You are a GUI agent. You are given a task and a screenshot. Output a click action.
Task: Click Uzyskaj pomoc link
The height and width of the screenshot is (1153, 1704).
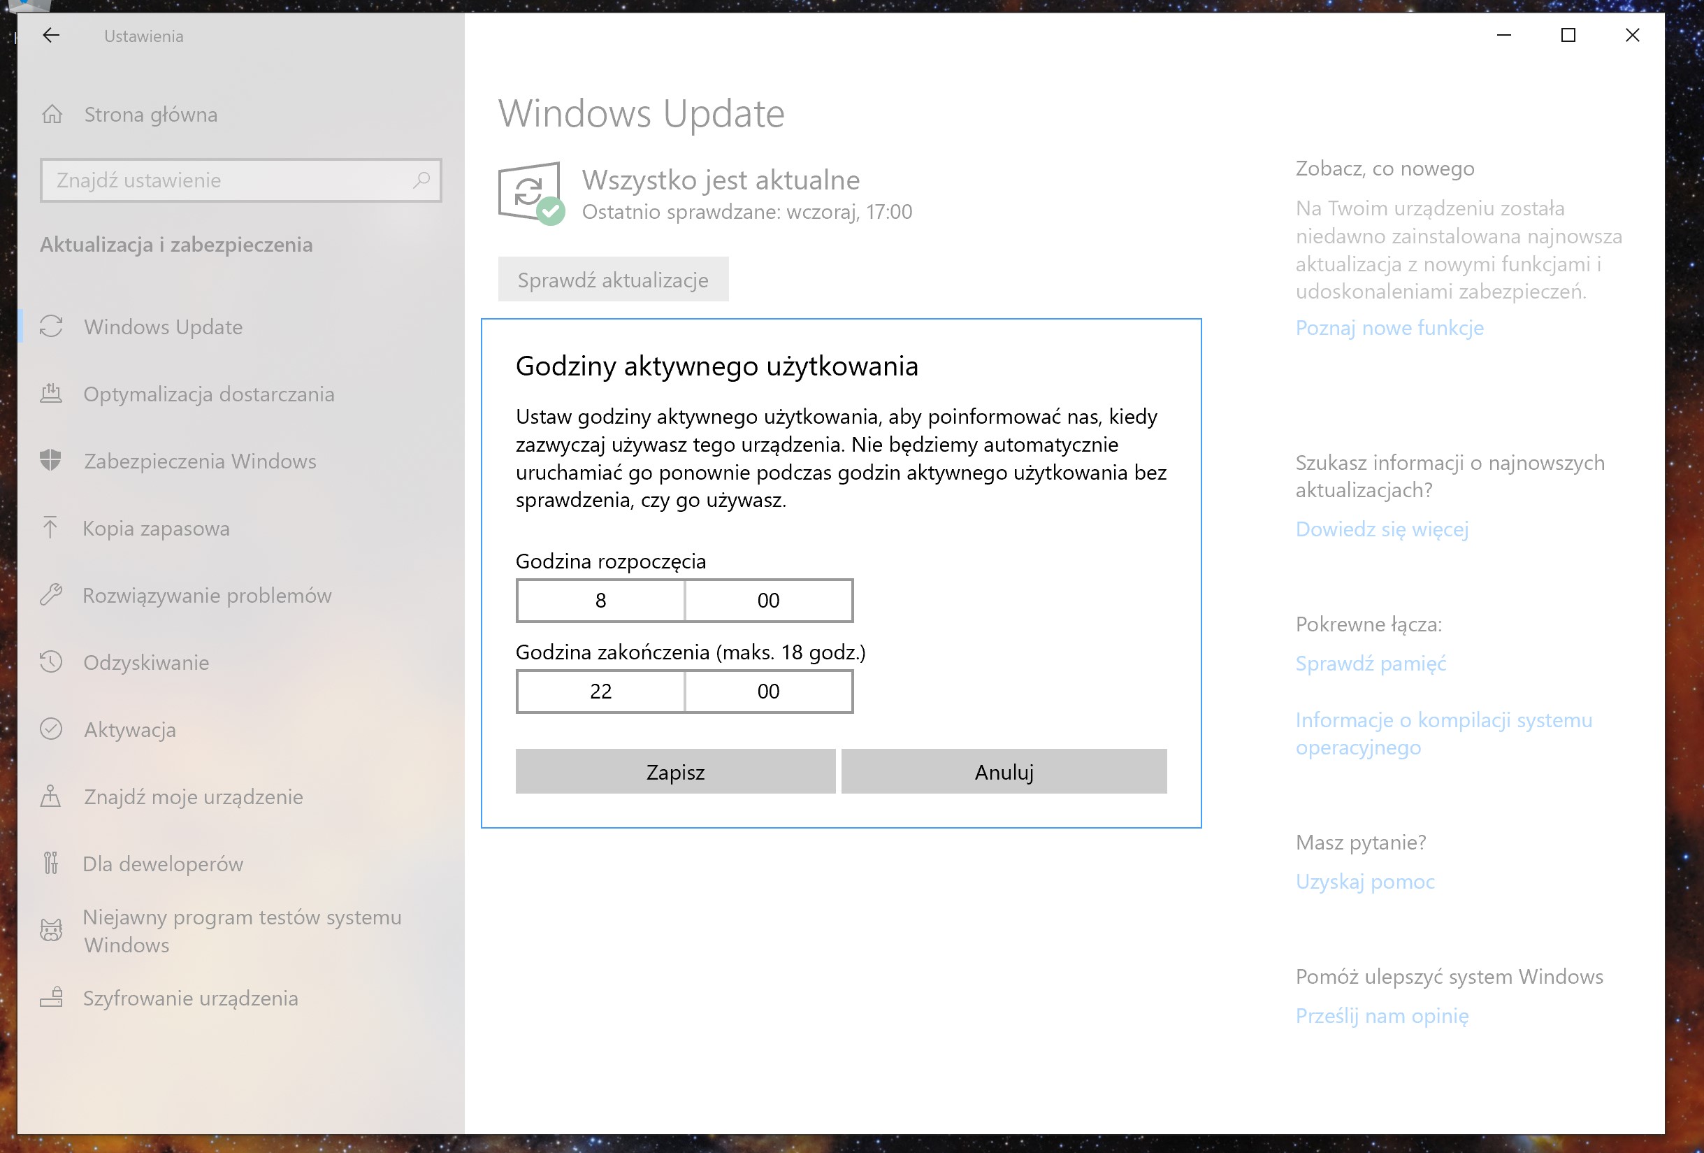(1365, 881)
